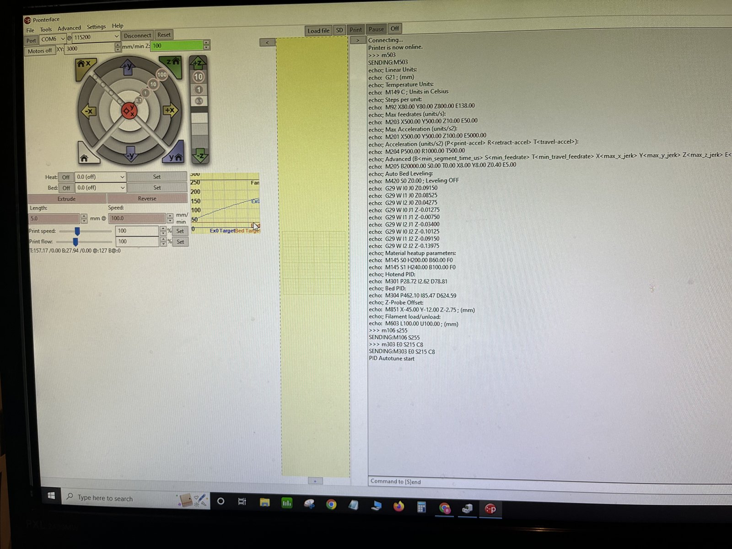
Task: Open the Heat temperature dropdown
Action: coord(100,177)
